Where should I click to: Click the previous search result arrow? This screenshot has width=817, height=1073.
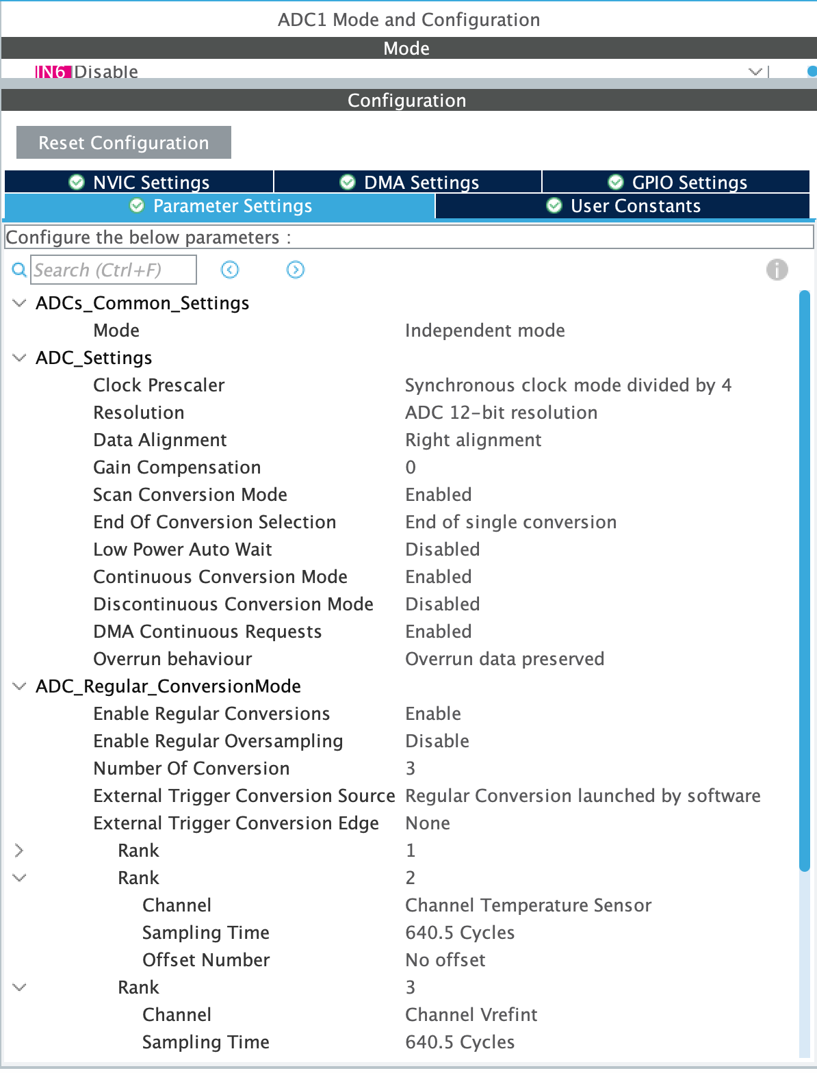230,270
